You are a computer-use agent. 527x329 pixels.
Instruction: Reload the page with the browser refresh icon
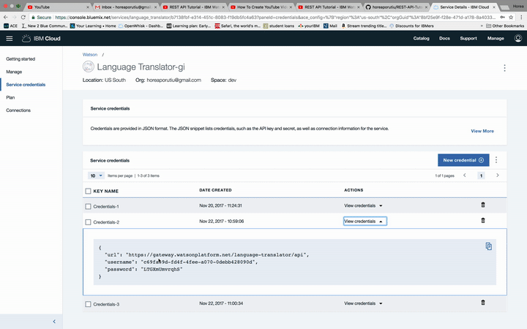23,17
